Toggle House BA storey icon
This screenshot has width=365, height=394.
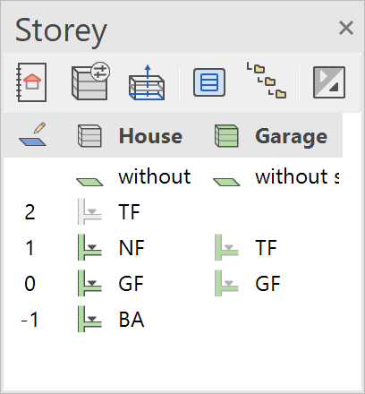pyautogui.click(x=89, y=319)
